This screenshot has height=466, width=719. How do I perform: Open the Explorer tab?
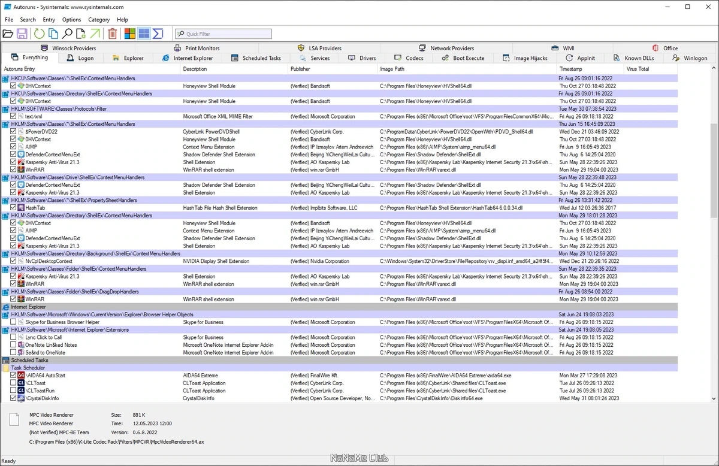[x=128, y=58]
